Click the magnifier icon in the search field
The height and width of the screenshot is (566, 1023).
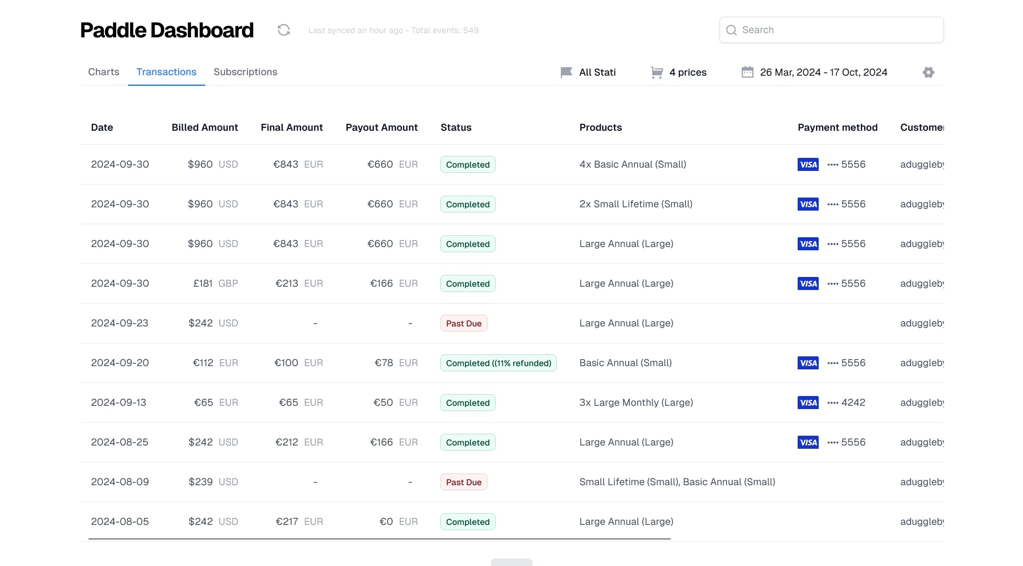point(732,30)
